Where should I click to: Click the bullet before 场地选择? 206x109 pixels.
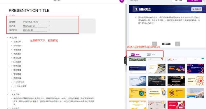pos(12,50)
